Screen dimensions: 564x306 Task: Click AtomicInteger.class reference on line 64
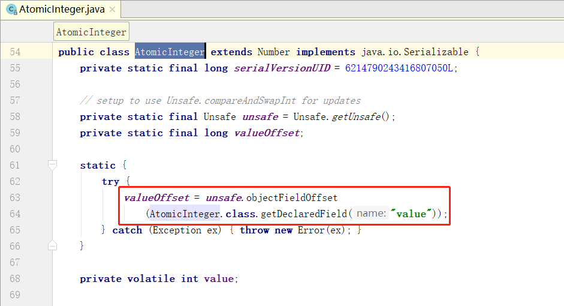coord(203,214)
